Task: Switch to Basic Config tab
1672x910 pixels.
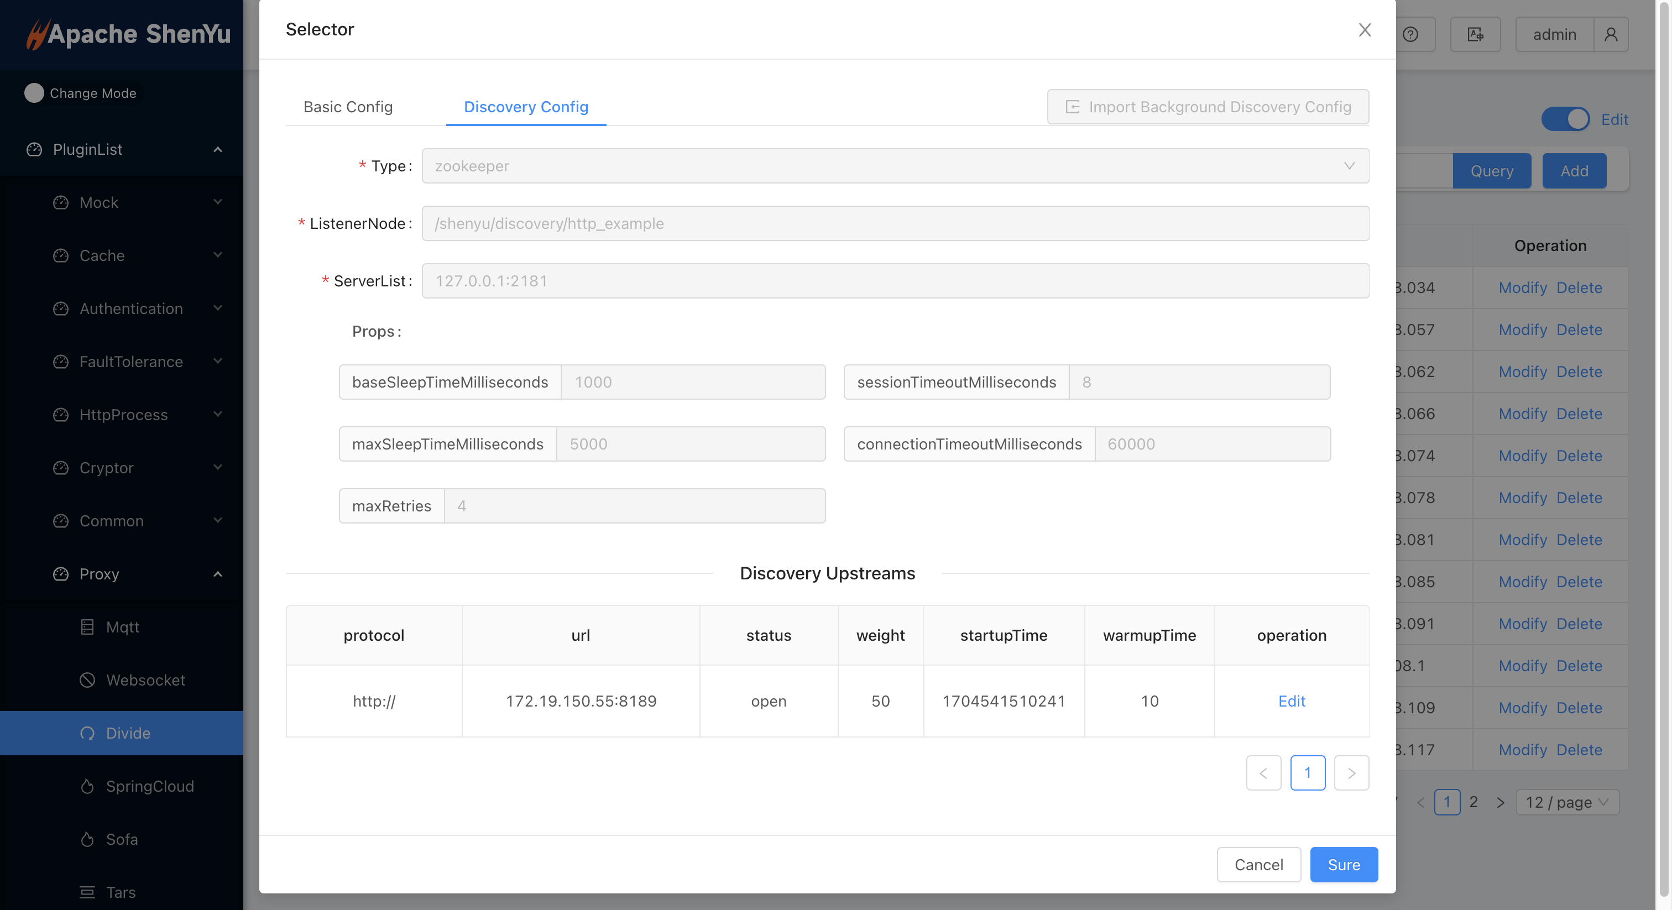Action: tap(348, 107)
